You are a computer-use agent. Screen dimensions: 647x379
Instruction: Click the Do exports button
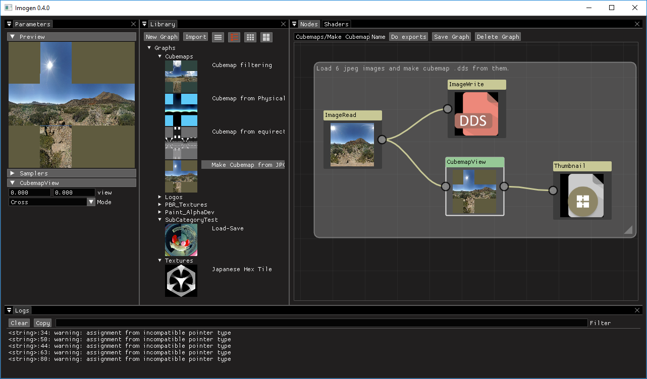coord(408,37)
